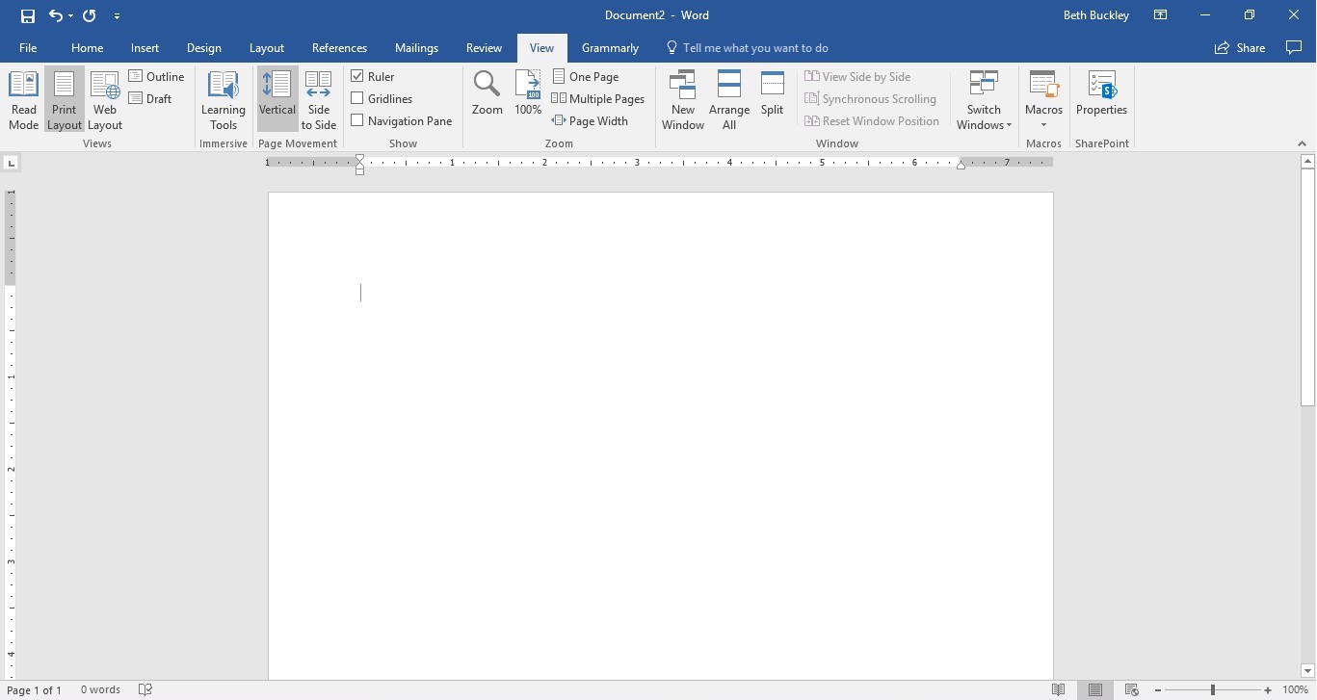The width and height of the screenshot is (1317, 700).
Task: Switch to Draft view
Action: 151,98
